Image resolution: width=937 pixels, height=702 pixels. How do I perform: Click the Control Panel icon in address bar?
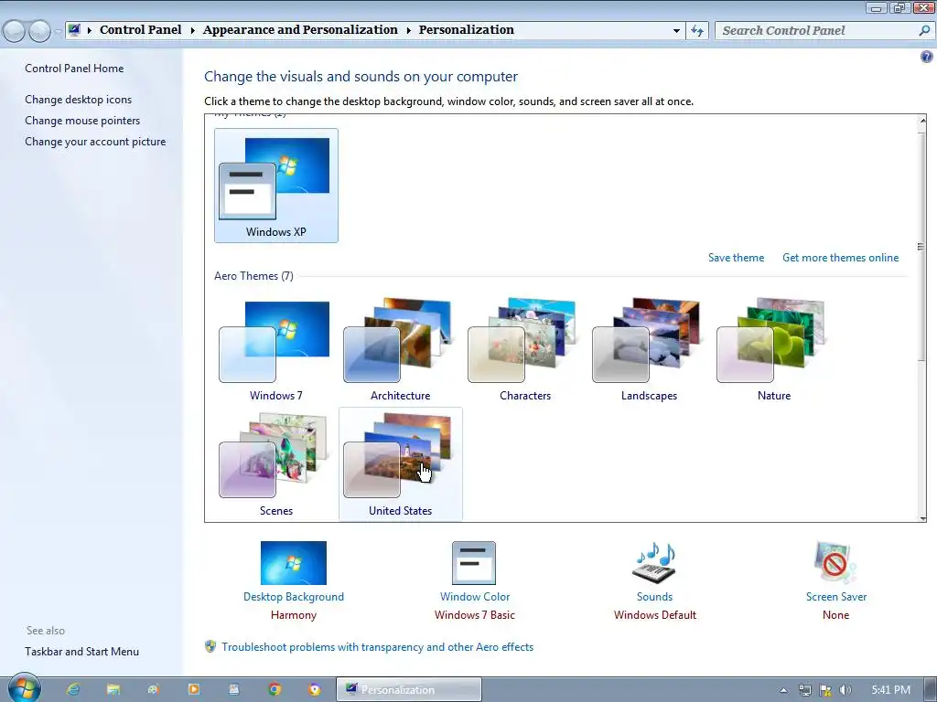click(74, 30)
